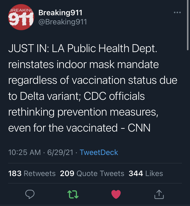Click the 'CNN' attribution at the tweet's end
Viewport: 190px width, 206px height.
139,128
